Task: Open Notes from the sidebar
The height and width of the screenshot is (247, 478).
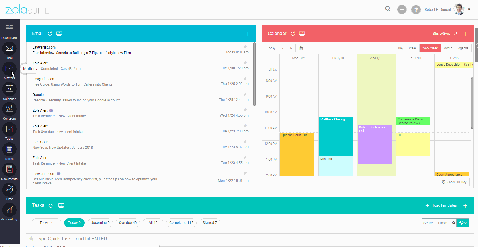Action: click(9, 149)
